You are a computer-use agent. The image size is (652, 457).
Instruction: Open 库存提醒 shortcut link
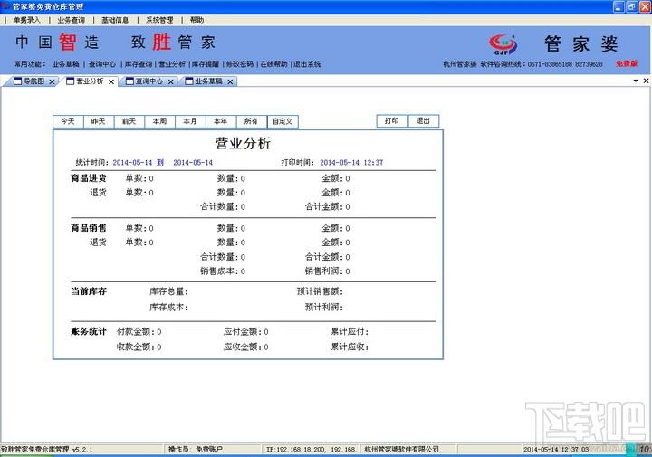point(206,64)
